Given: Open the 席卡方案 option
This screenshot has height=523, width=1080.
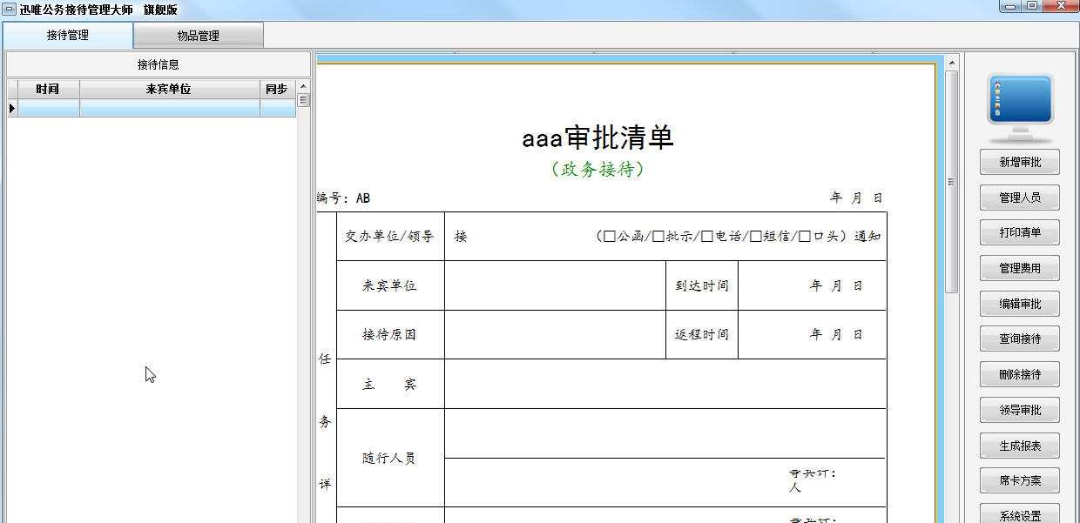Looking at the screenshot, I should pyautogui.click(x=1019, y=480).
